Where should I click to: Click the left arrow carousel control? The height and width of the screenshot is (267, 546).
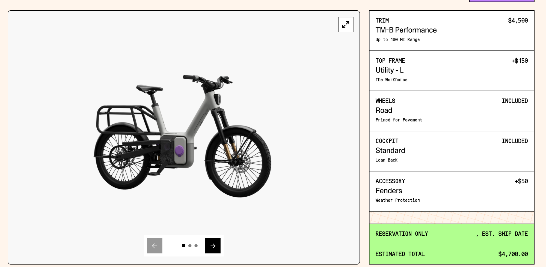[155, 245]
